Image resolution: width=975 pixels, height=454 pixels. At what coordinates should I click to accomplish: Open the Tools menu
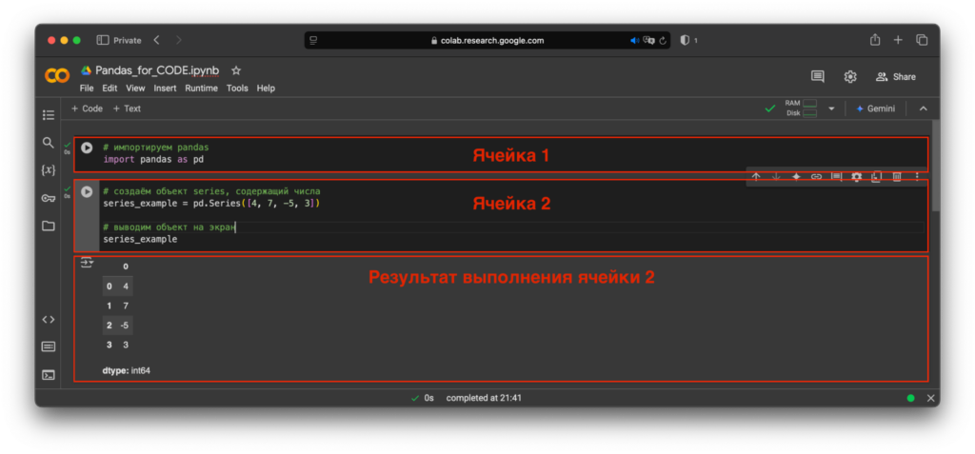[237, 89]
